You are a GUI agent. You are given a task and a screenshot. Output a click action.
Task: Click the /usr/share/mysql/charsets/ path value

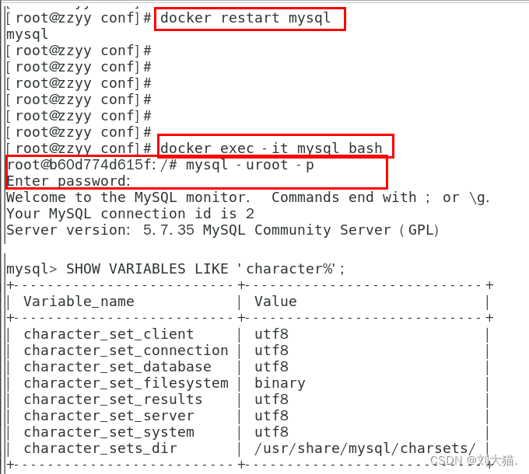[x=365, y=448]
